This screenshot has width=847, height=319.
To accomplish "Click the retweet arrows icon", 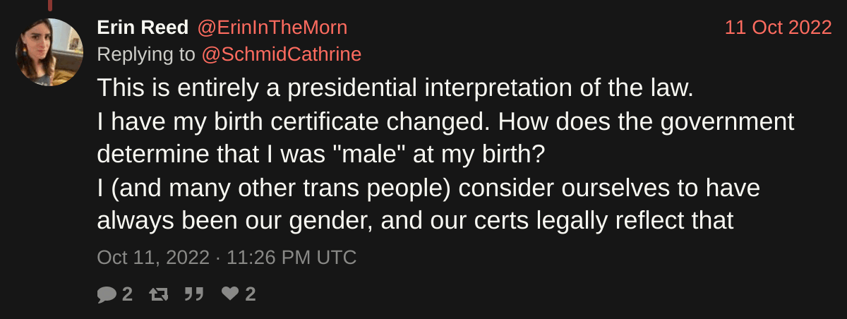I will coord(159,294).
